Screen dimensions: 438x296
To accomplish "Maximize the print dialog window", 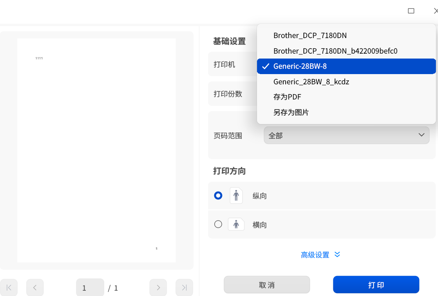I will 411,11.
